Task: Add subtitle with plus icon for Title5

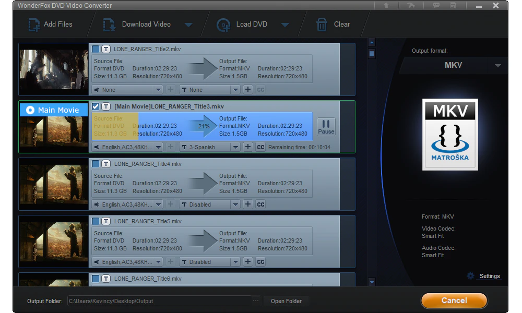Action: tap(247, 262)
